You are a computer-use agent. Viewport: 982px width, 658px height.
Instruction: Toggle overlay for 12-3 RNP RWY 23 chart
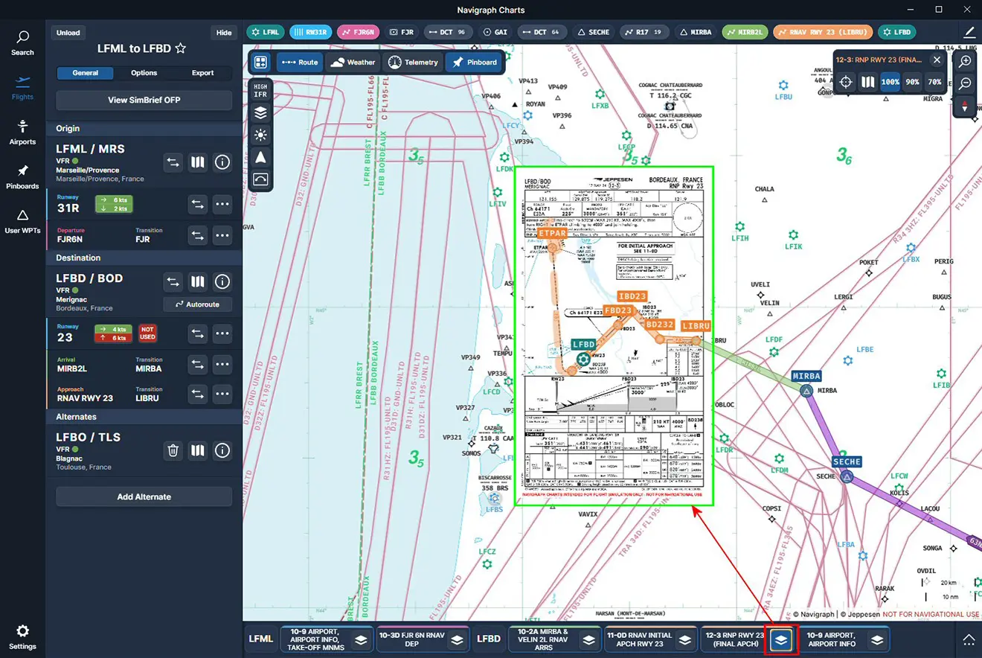(x=781, y=639)
